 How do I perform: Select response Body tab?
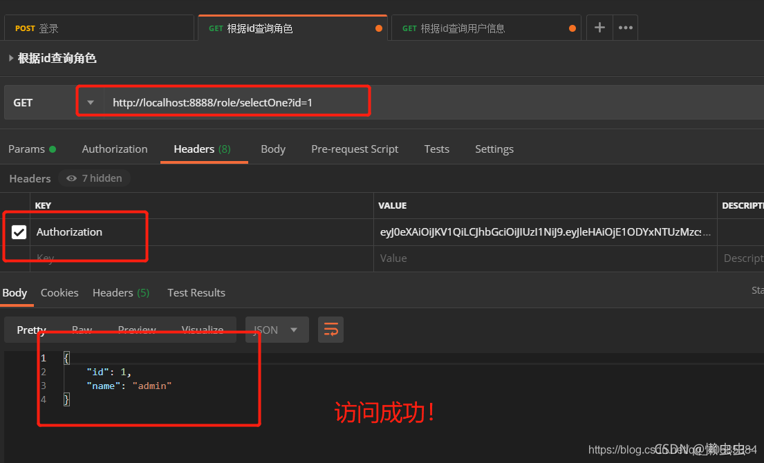[15, 292]
